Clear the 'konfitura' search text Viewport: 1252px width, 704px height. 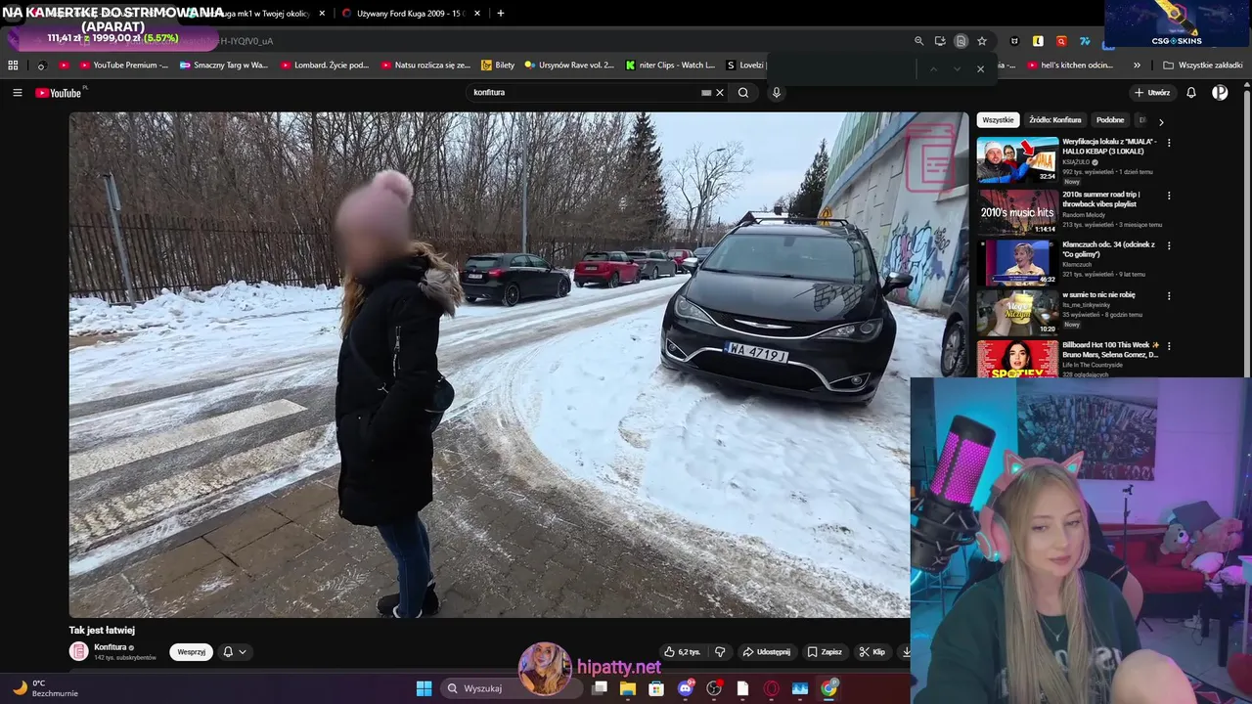[x=720, y=93]
